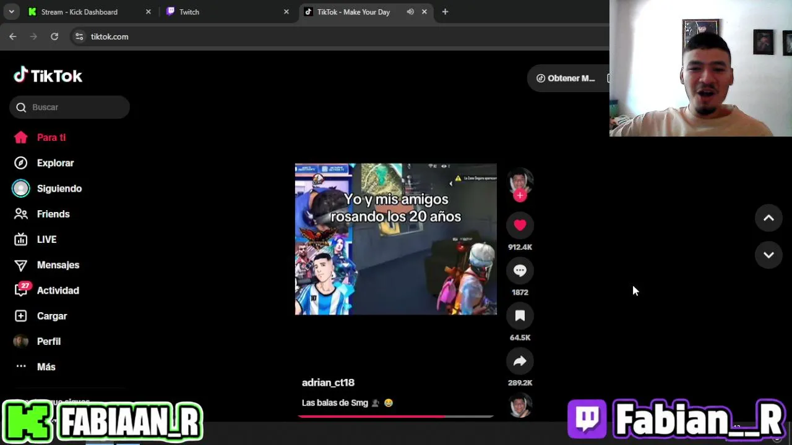Open the Para ti home feed
792x445 pixels.
tap(40, 137)
